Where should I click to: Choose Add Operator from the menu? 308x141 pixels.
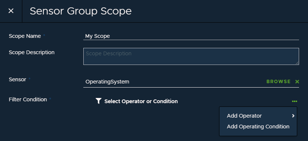tap(244, 116)
